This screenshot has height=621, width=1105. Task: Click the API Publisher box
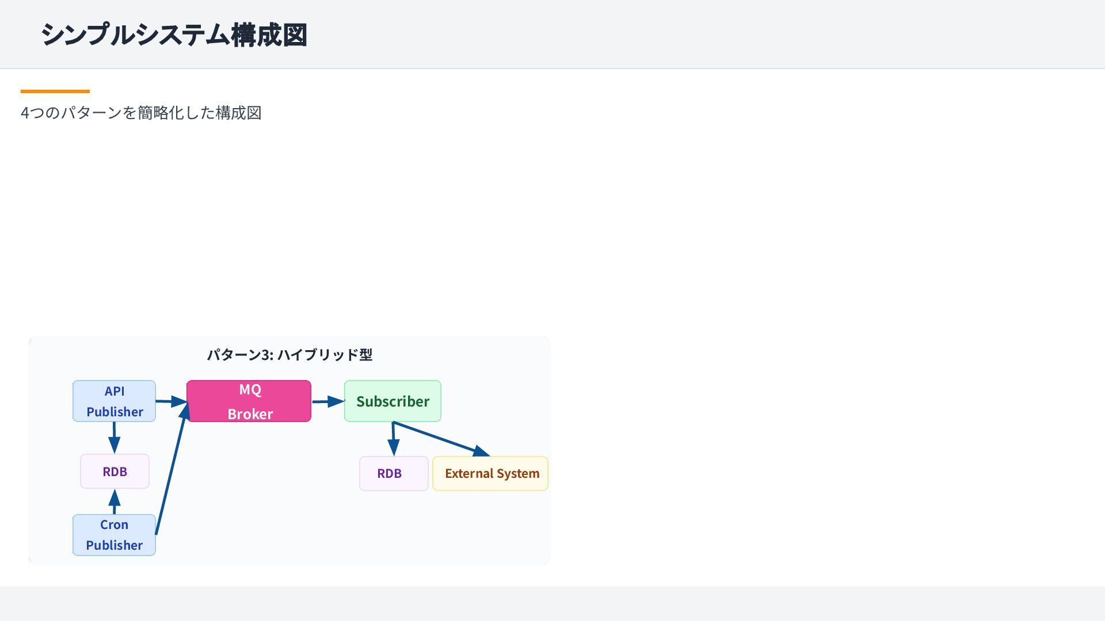pyautogui.click(x=114, y=401)
